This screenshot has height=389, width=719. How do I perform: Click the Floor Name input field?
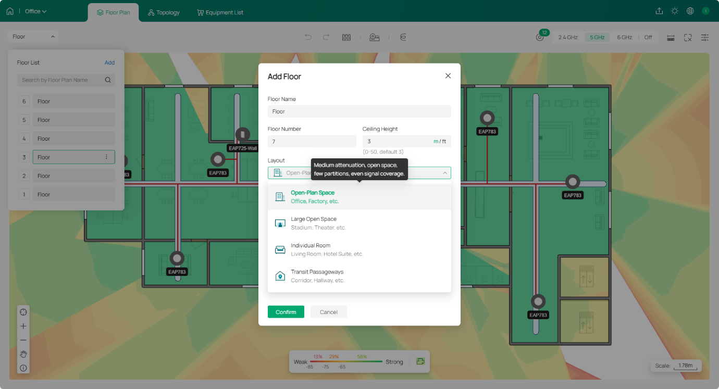coord(359,111)
